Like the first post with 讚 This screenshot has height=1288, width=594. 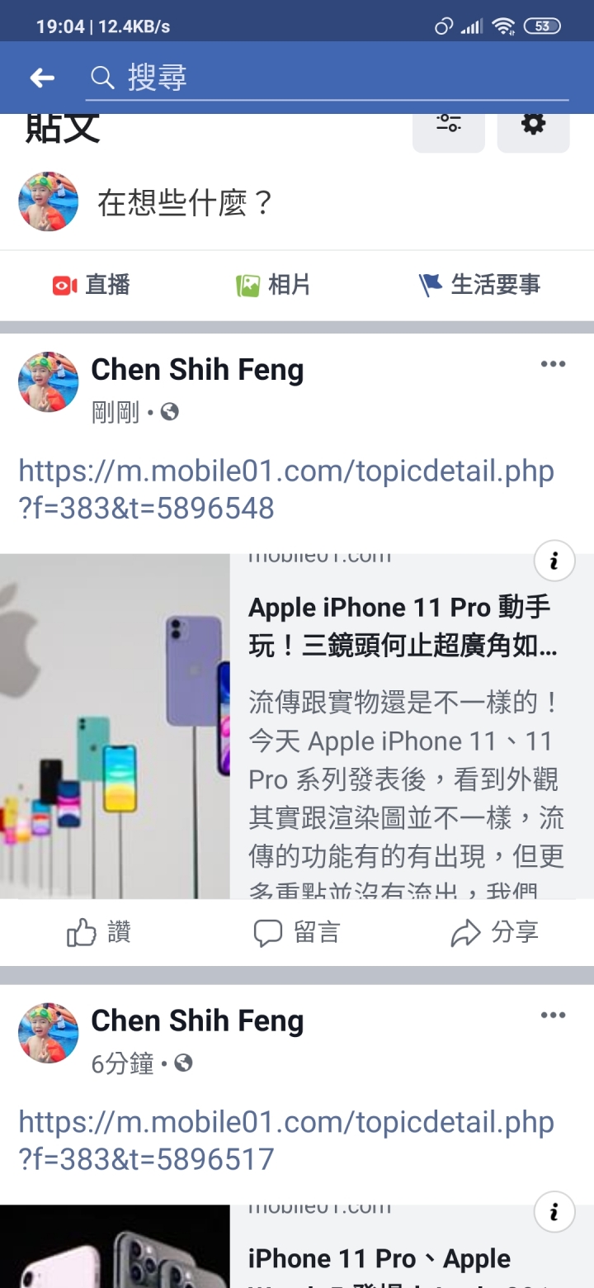point(99,933)
